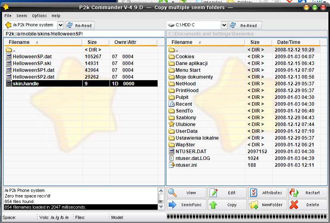
Task: Sort right panel by Date/Time header
Action: click(x=296, y=42)
